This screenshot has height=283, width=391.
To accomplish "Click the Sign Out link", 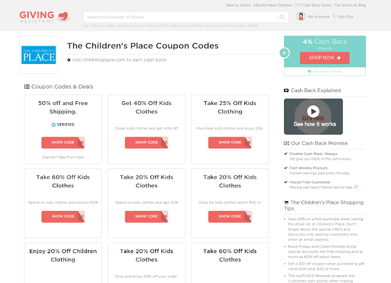I will (345, 16).
